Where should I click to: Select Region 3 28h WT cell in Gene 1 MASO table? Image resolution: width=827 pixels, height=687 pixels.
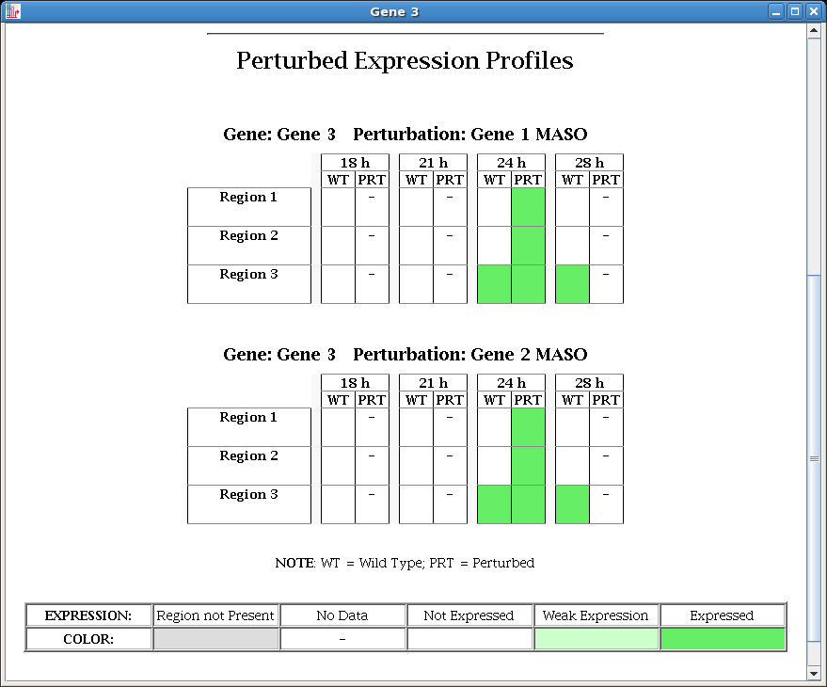572,284
